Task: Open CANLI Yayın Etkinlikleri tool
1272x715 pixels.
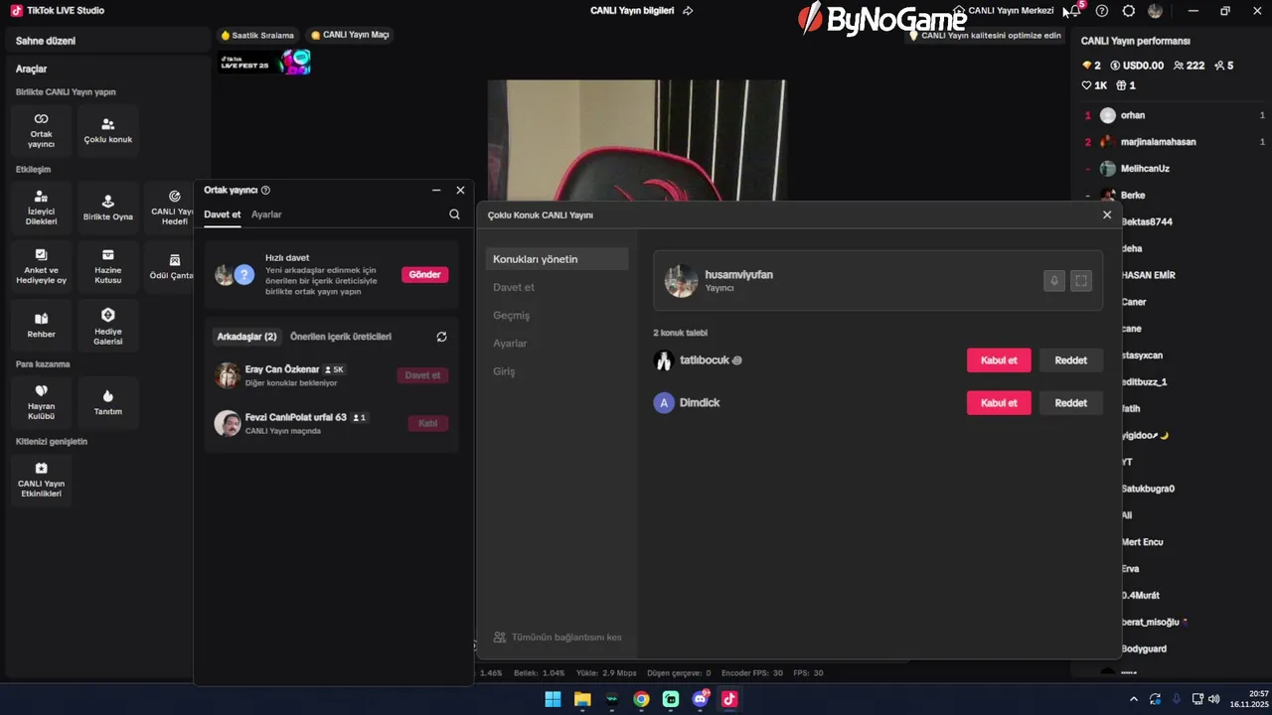Action: (x=41, y=480)
